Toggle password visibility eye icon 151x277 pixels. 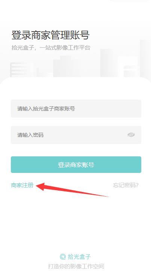click(x=131, y=135)
